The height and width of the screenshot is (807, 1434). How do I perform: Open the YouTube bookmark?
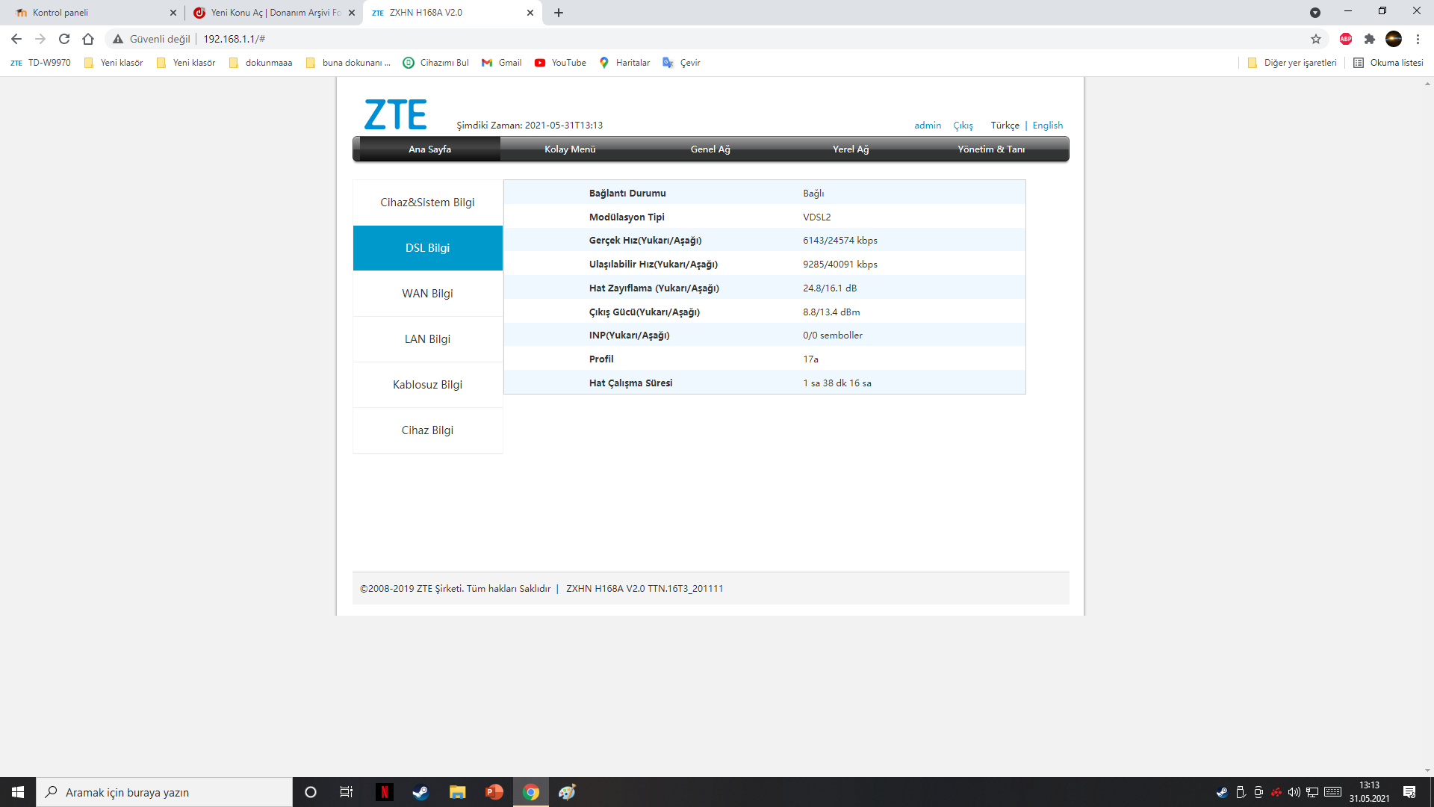tap(560, 63)
